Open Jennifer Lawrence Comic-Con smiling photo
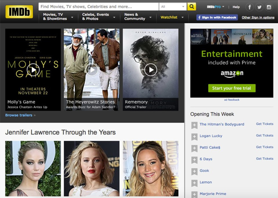Image resolution: width=278 pixels, height=198 pixels. pyautogui.click(x=151, y=168)
